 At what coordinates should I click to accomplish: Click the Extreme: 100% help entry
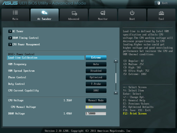pos(135,74)
